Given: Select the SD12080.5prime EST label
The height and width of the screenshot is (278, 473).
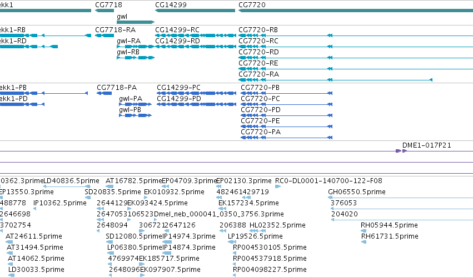Looking at the screenshot, I should 134,237.
